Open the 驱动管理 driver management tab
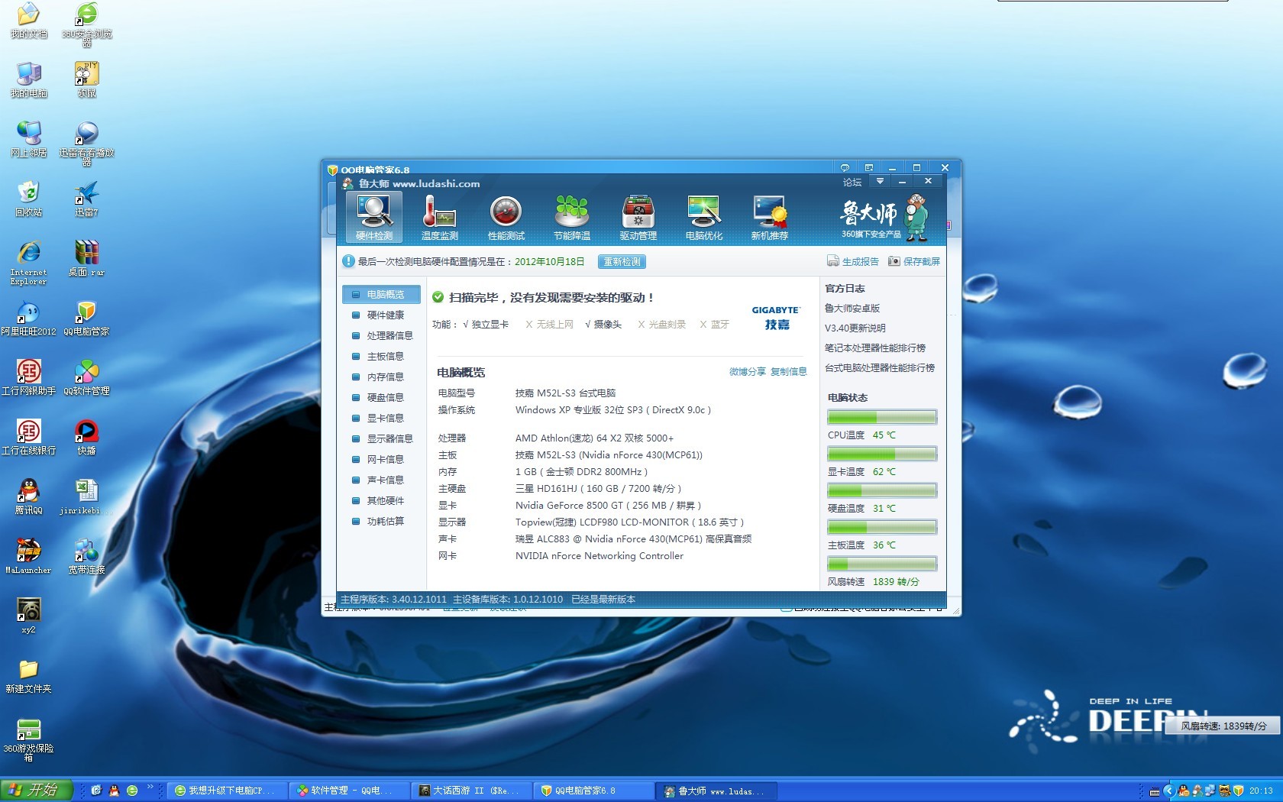This screenshot has width=1283, height=802. pyautogui.click(x=638, y=218)
